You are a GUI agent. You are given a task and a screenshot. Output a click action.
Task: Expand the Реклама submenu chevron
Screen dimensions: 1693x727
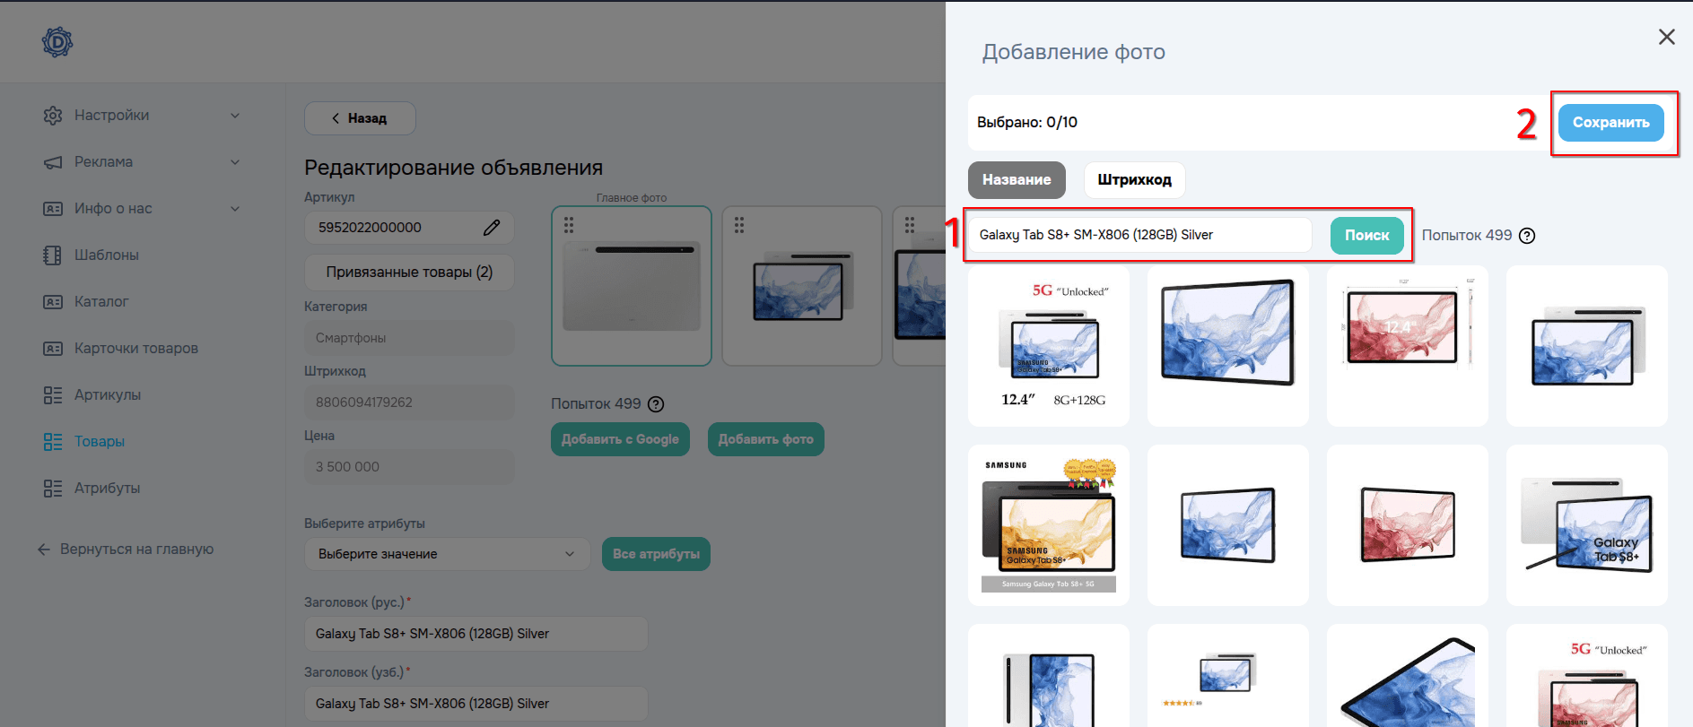[x=235, y=162]
